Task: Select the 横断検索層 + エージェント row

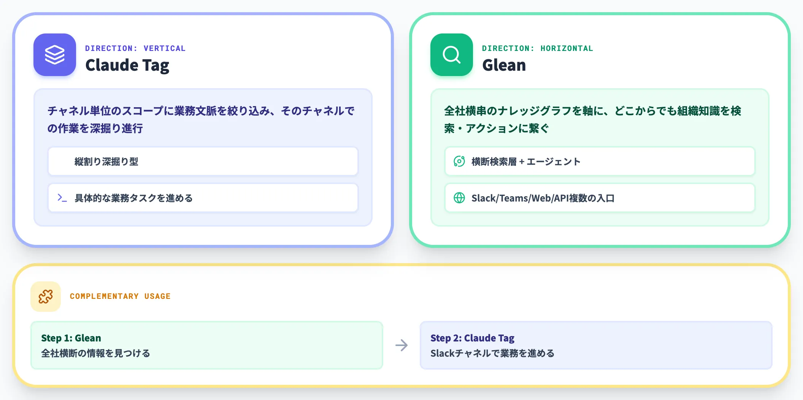Action: [x=600, y=161]
